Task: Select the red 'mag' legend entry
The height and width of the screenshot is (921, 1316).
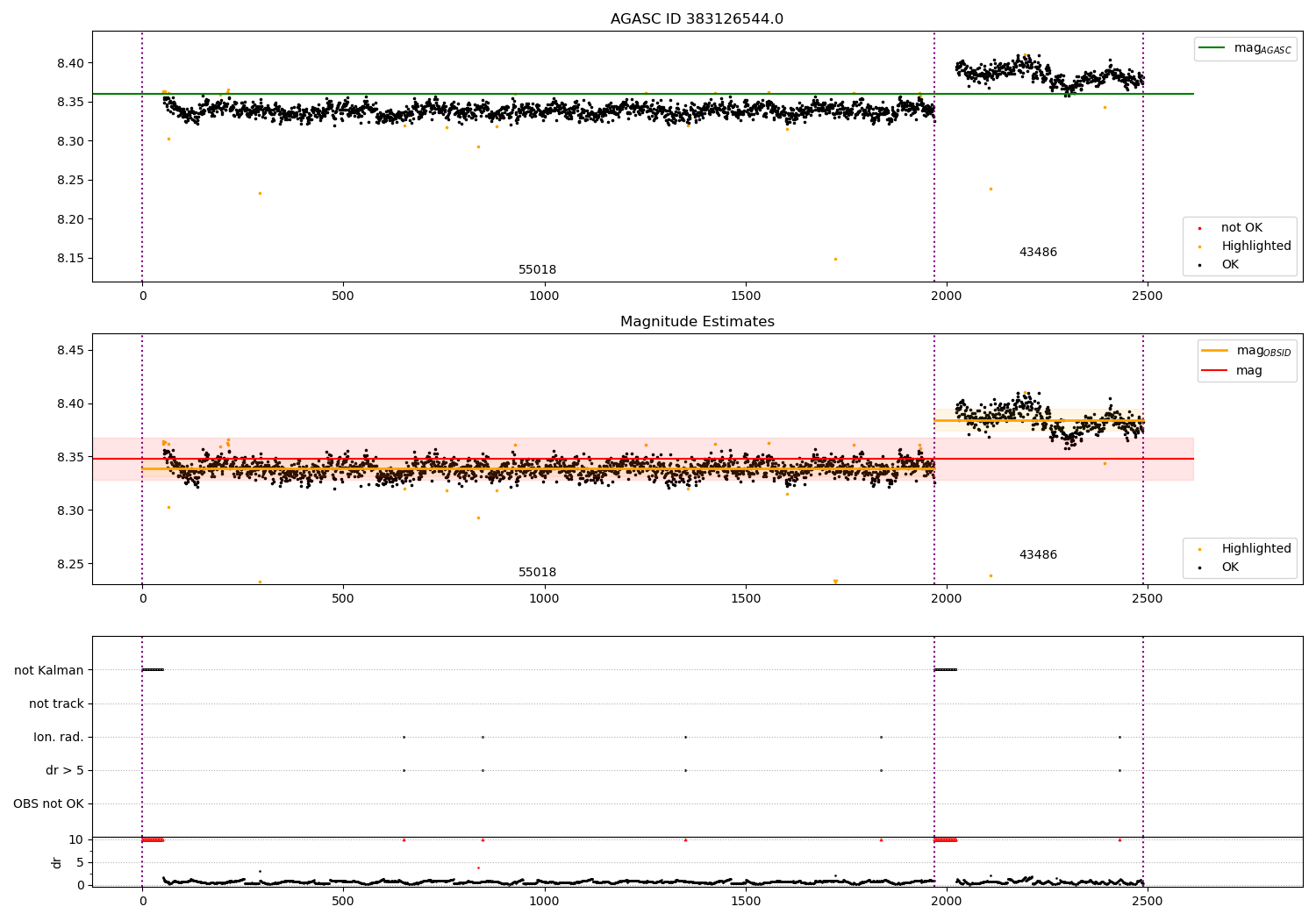Action: point(1232,370)
